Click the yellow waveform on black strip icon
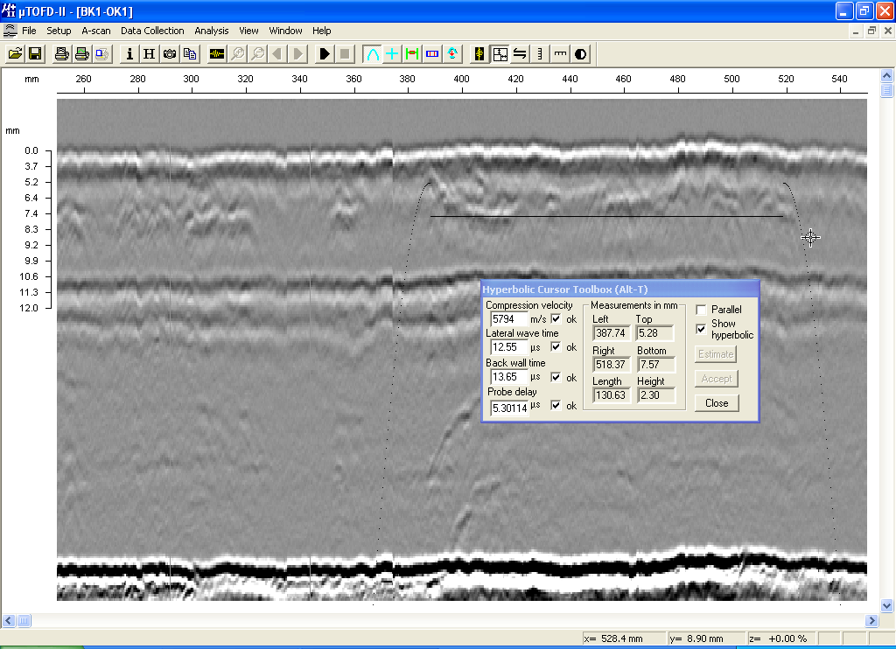Screen dimensions: 896x649 479,53
